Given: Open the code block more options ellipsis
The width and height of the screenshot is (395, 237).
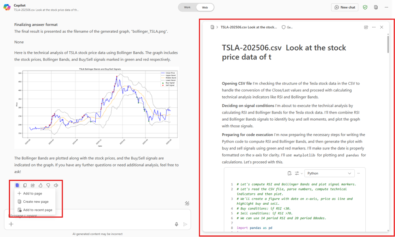Looking at the screenshot, I should tap(359, 173).
